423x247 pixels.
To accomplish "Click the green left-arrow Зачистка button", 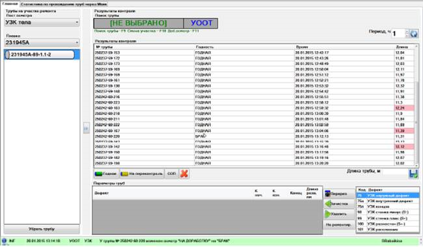I will tap(339, 204).
